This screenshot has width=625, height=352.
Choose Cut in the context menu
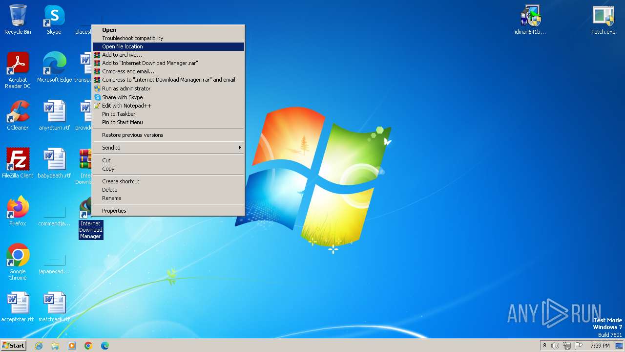click(168, 160)
